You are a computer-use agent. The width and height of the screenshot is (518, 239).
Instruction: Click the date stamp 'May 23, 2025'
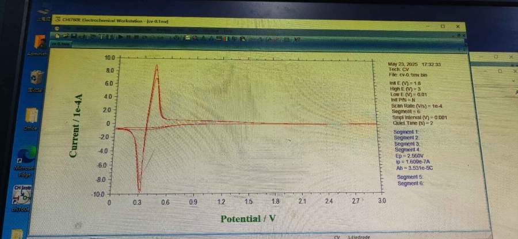[x=403, y=64]
